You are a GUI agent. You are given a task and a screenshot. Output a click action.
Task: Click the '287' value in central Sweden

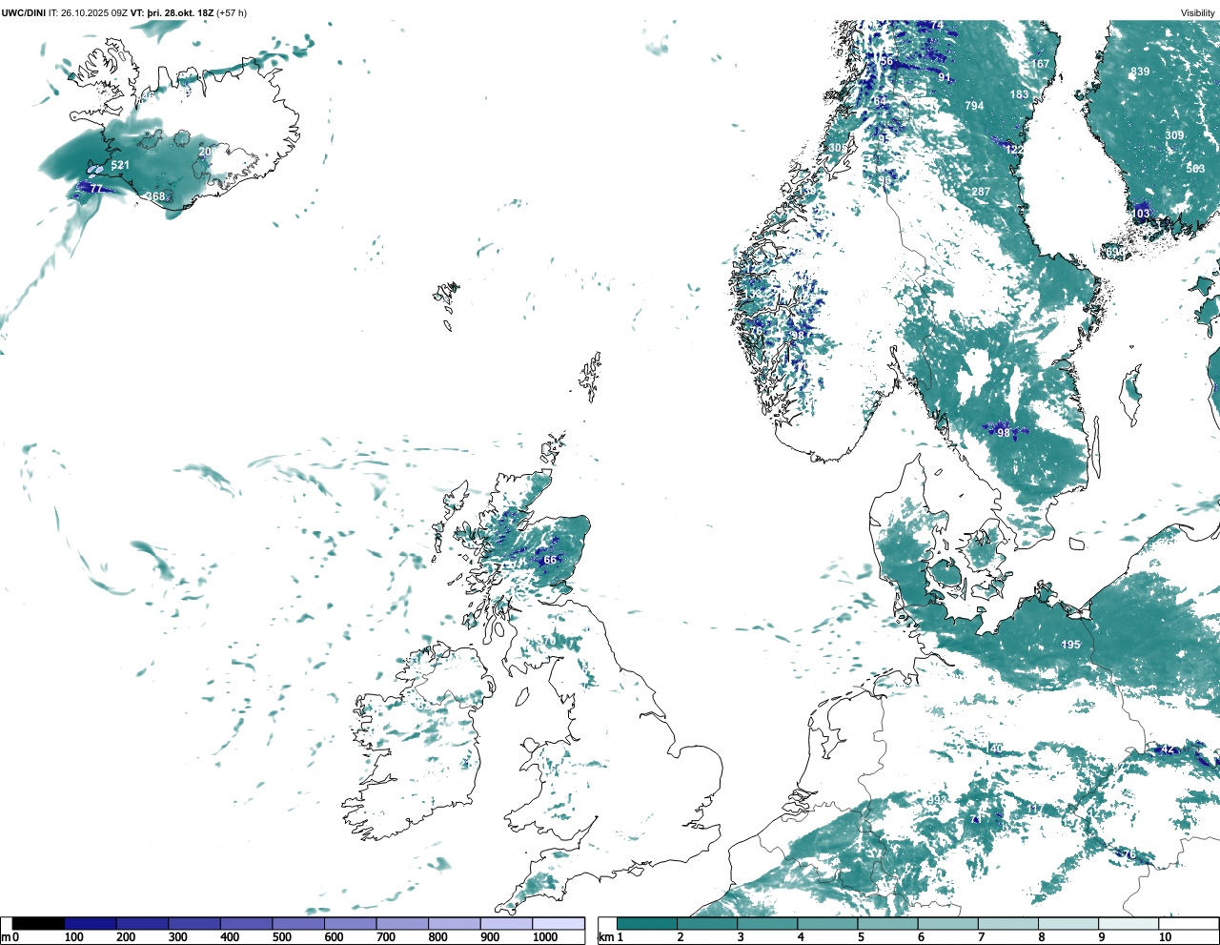tap(981, 192)
